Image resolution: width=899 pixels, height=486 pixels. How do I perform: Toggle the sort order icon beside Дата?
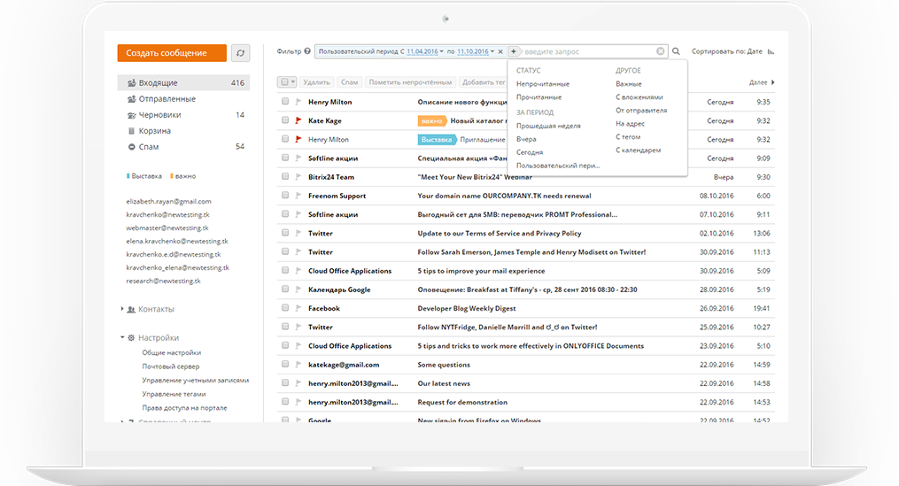(771, 52)
